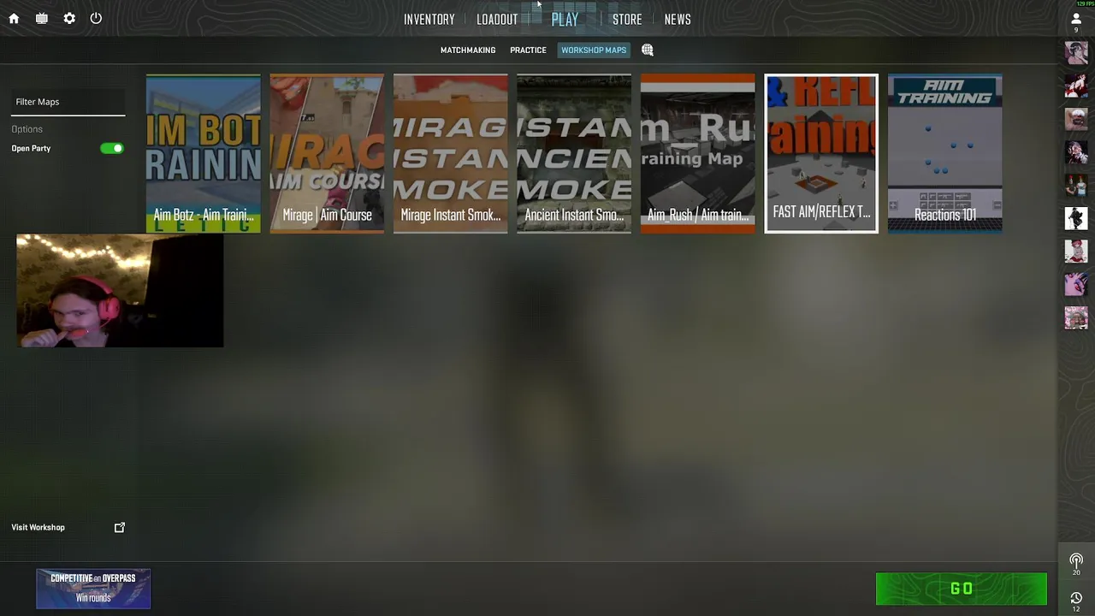Select the Ancient Instant Smoke map
The image size is (1095, 616).
574,153
